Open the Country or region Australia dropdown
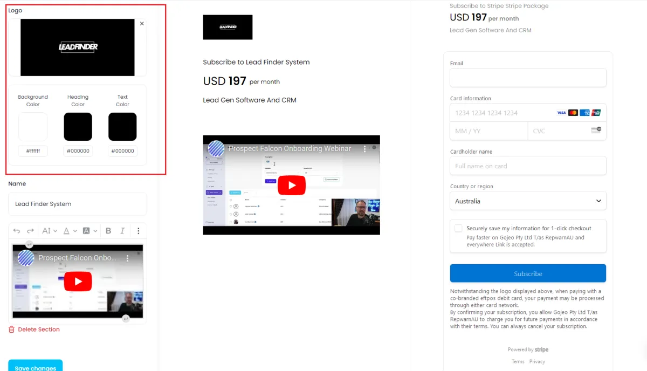 click(528, 201)
